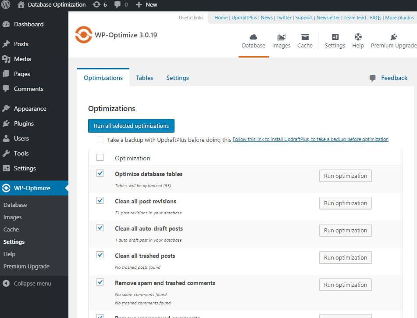This screenshot has width=417, height=318.
Task: Toggle the select-all Optimization header checkbox
Action: tap(100, 158)
